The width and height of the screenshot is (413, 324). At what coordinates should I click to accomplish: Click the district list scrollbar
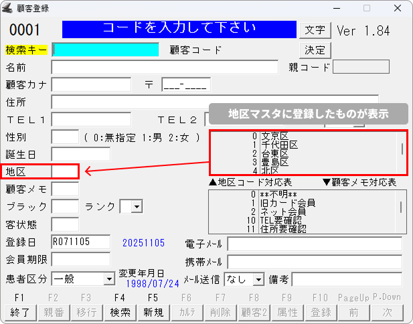[402, 149]
